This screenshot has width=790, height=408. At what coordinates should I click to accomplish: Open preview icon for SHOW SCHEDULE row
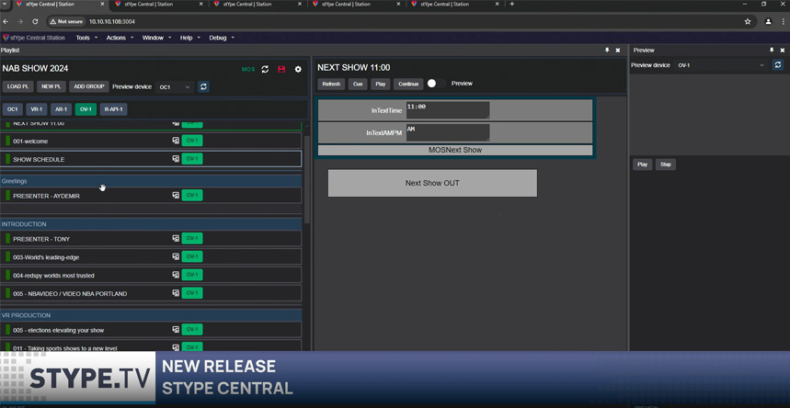(x=176, y=159)
